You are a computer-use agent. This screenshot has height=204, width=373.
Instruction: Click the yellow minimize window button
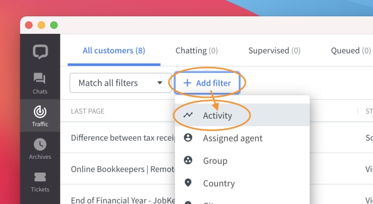click(42, 25)
